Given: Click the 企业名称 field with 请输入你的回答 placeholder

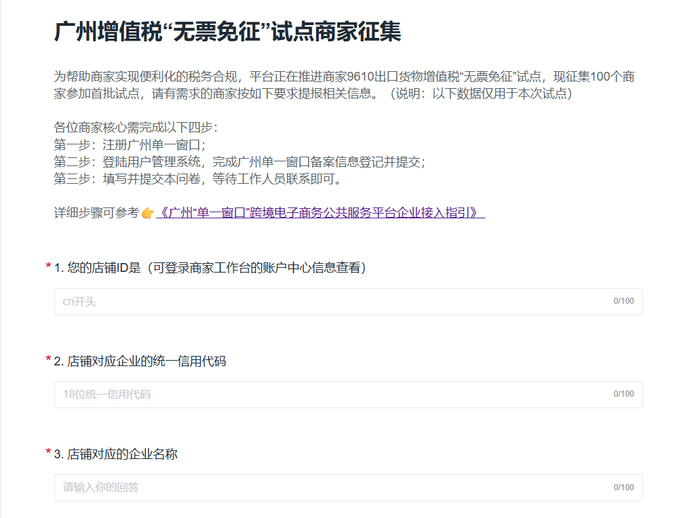Looking at the screenshot, I should pyautogui.click(x=332, y=487).
